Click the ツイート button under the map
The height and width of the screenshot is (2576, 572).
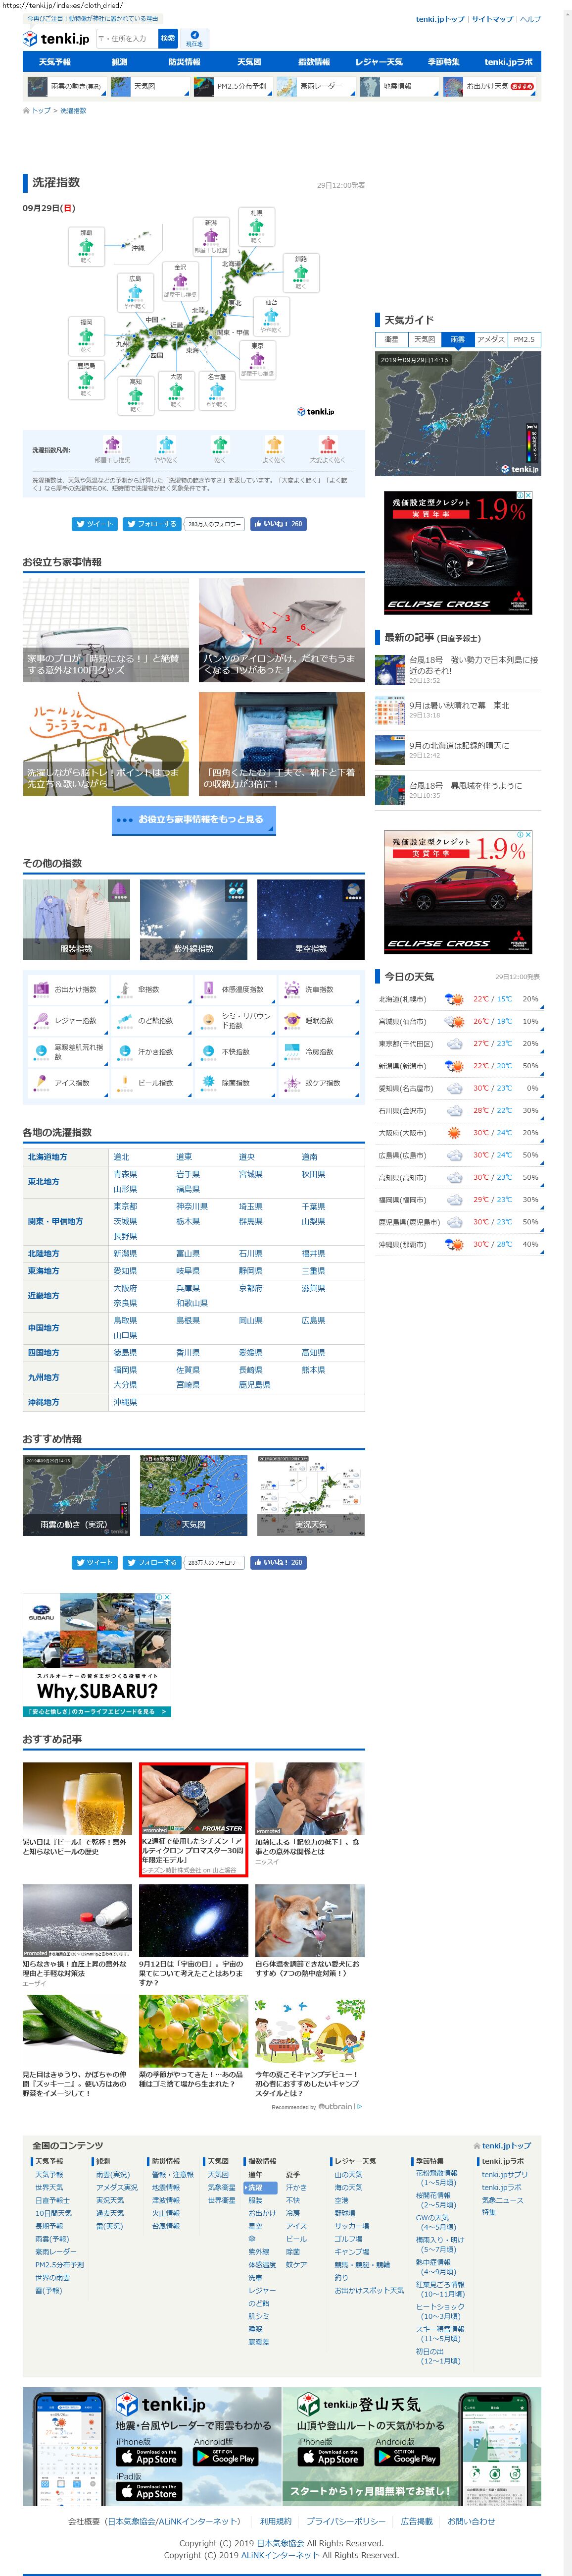point(94,523)
